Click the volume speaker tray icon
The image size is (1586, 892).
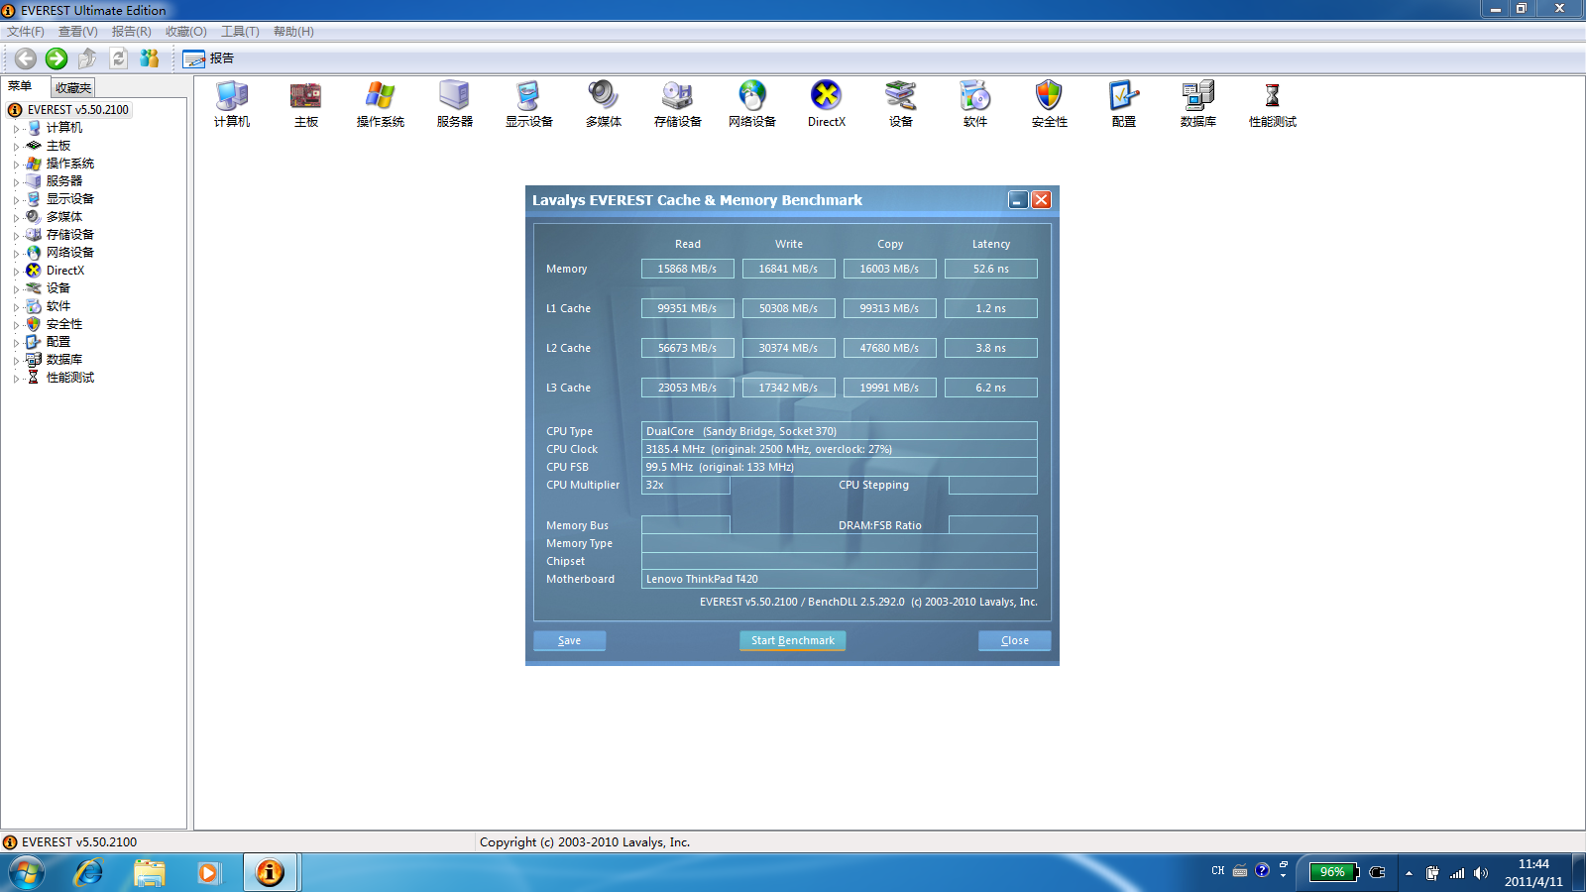point(1481,873)
